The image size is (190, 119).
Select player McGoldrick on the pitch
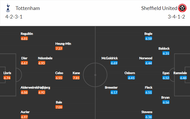pos(110,58)
